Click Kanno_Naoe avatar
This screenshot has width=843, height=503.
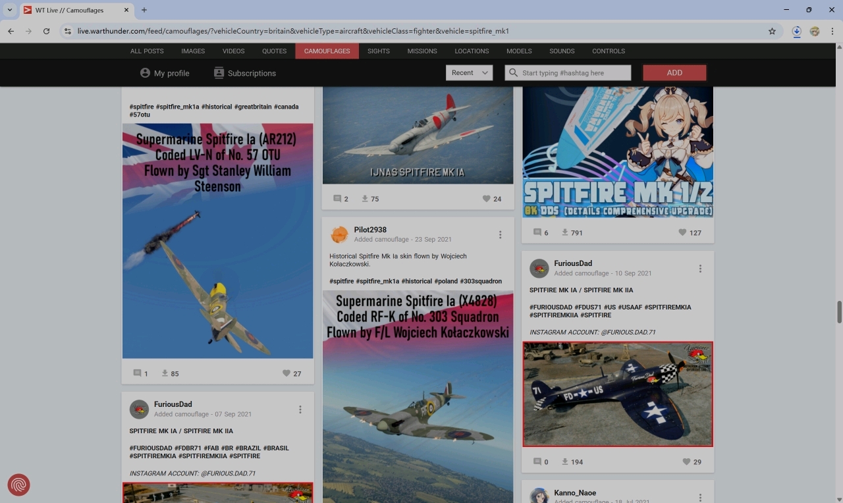tap(539, 496)
